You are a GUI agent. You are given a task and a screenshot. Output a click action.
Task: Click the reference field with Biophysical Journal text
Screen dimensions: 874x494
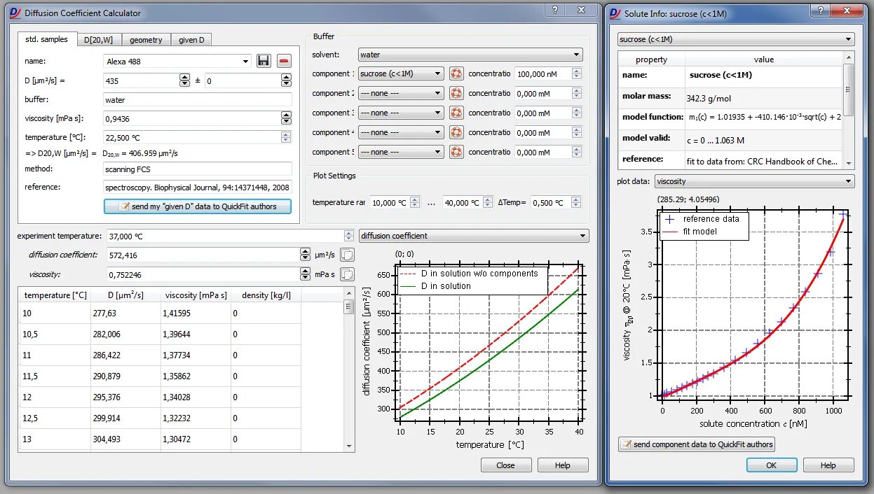pos(197,187)
